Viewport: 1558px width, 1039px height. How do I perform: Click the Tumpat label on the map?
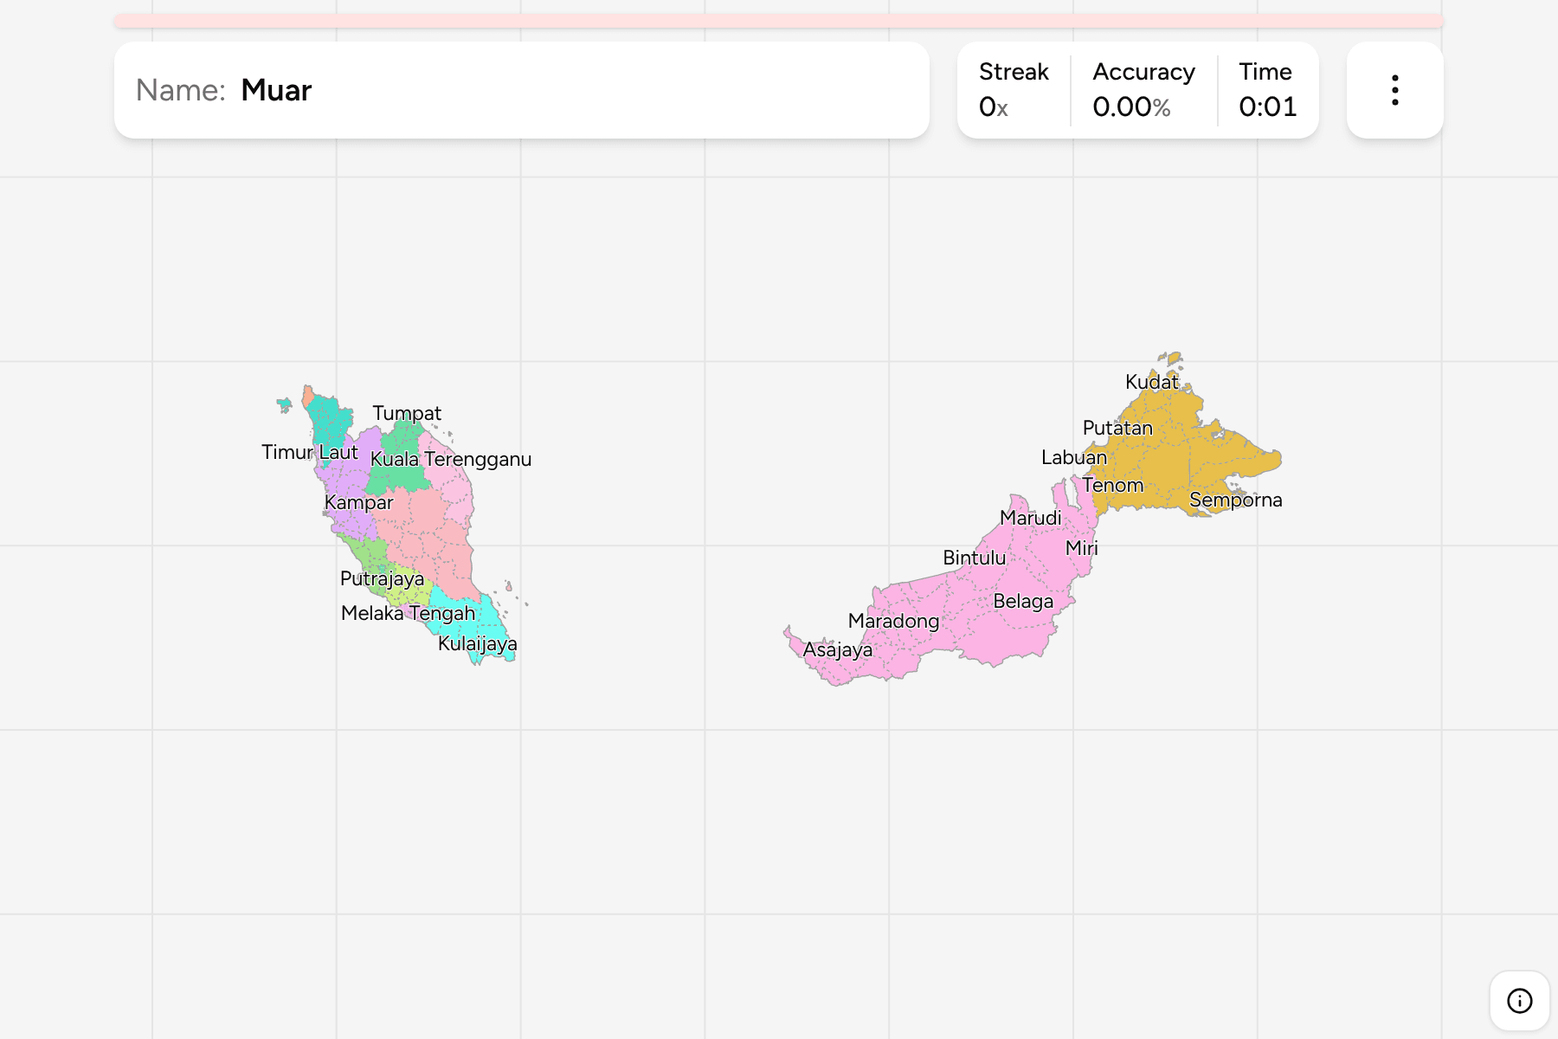(407, 413)
